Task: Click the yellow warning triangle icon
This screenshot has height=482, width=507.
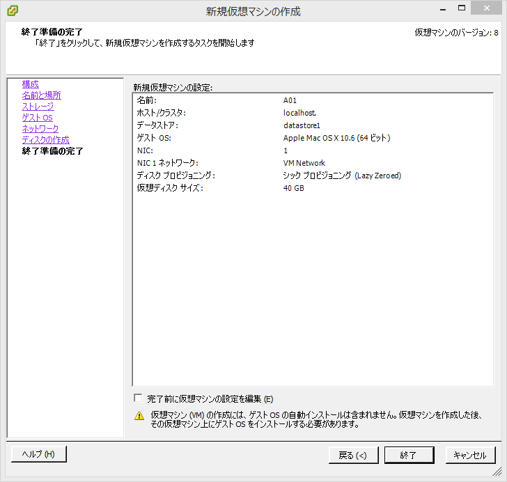Action: point(139,416)
